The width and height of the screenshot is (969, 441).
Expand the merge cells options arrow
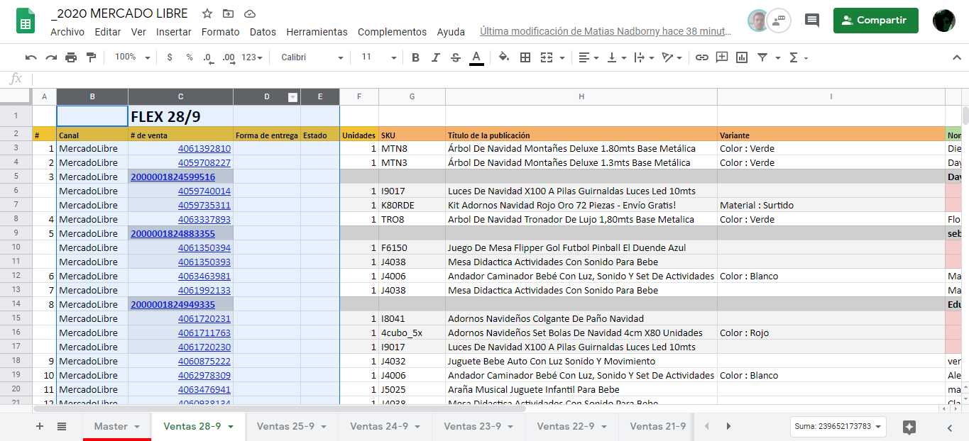pyautogui.click(x=562, y=58)
